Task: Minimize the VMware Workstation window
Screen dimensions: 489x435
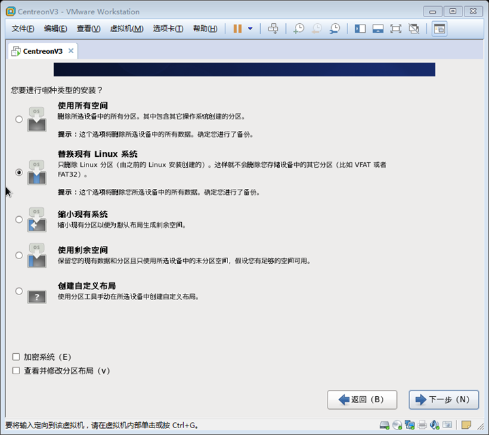Action: pos(432,12)
